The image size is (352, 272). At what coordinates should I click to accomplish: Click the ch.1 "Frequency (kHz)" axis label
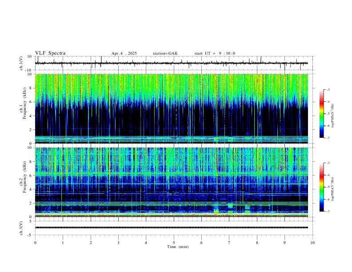[24, 104]
